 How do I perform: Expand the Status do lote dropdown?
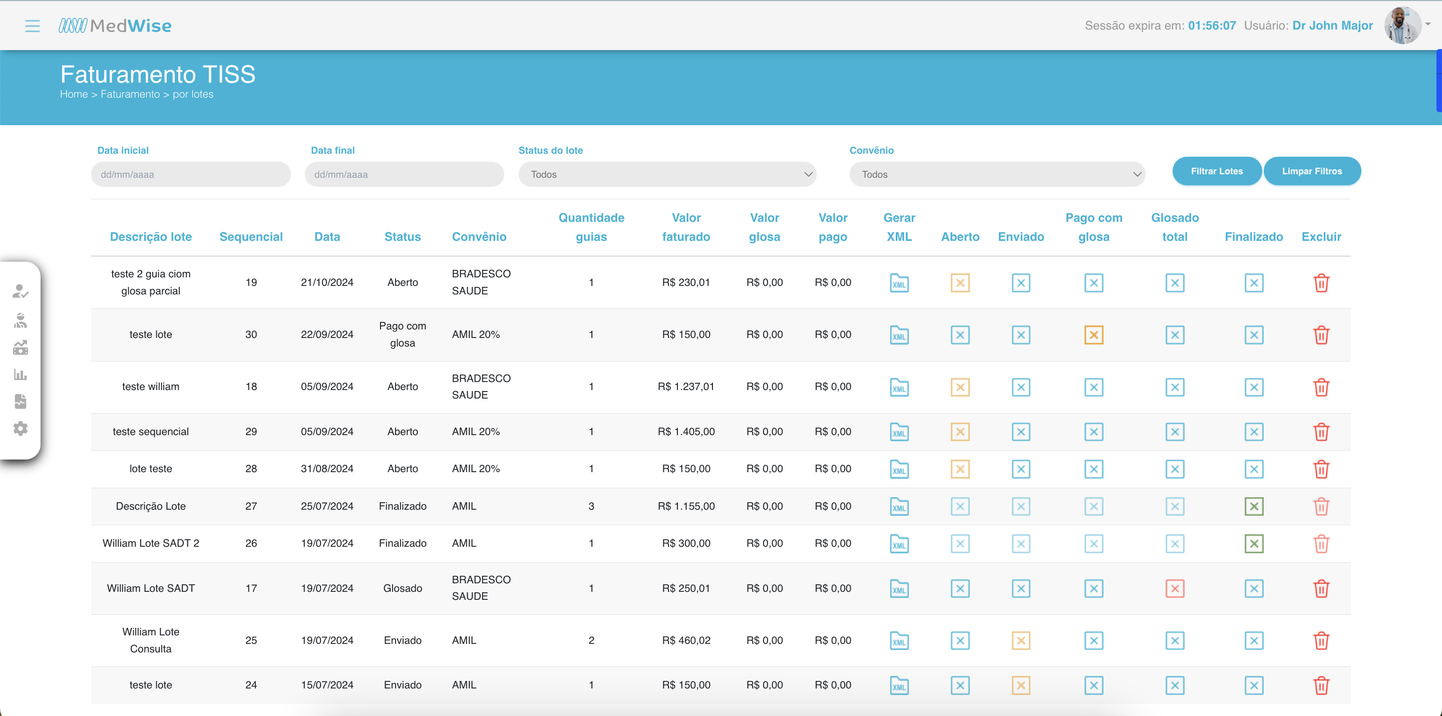point(667,175)
